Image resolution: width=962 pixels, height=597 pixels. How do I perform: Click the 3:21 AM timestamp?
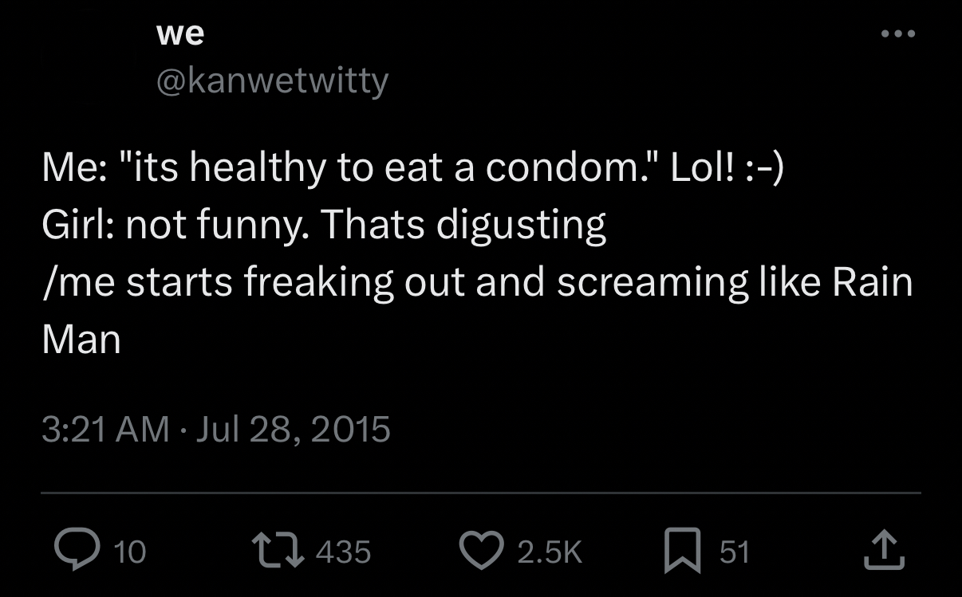[105, 429]
